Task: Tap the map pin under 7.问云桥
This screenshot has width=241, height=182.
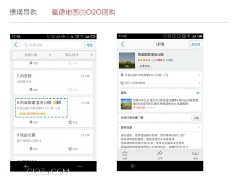Action: [x=31, y=90]
